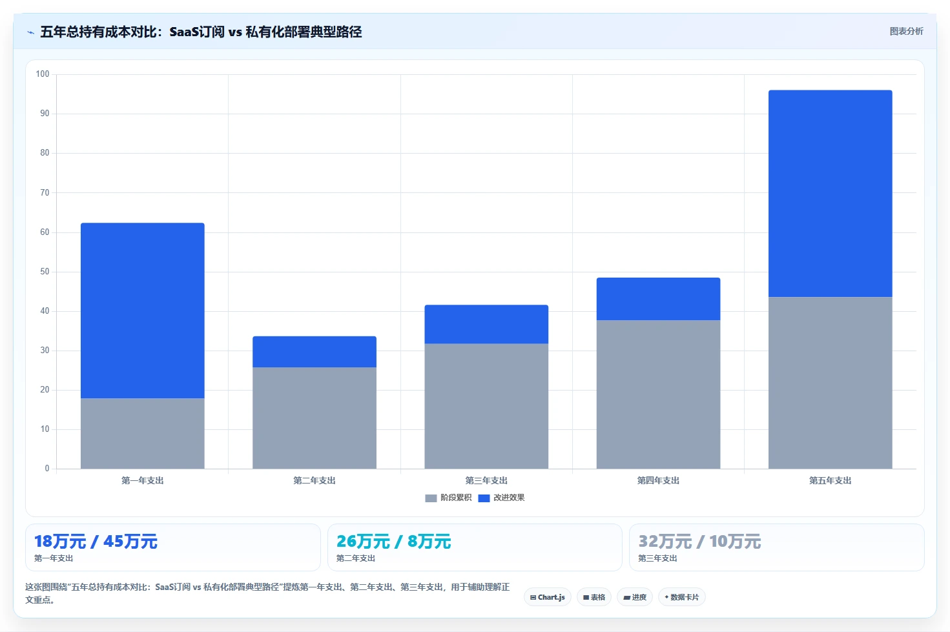Click the chart title 五年总持有成本对比

coord(201,32)
